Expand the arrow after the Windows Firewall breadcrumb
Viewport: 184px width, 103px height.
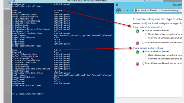click(159, 10)
